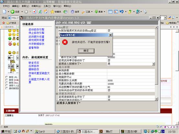Open the 启用多人探索补丁 value dropdown
The image size is (179, 134).
pyautogui.click(x=153, y=64)
